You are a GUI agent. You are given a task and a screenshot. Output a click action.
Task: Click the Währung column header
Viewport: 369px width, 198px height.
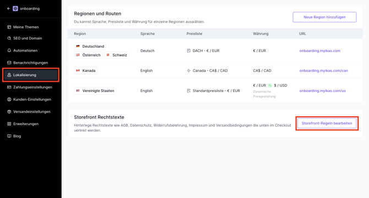pos(261,34)
